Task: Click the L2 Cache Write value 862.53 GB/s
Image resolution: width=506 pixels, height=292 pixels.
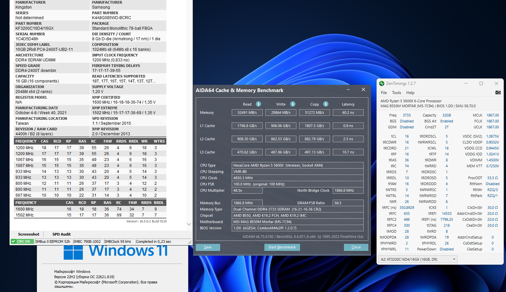Action: coord(281,139)
